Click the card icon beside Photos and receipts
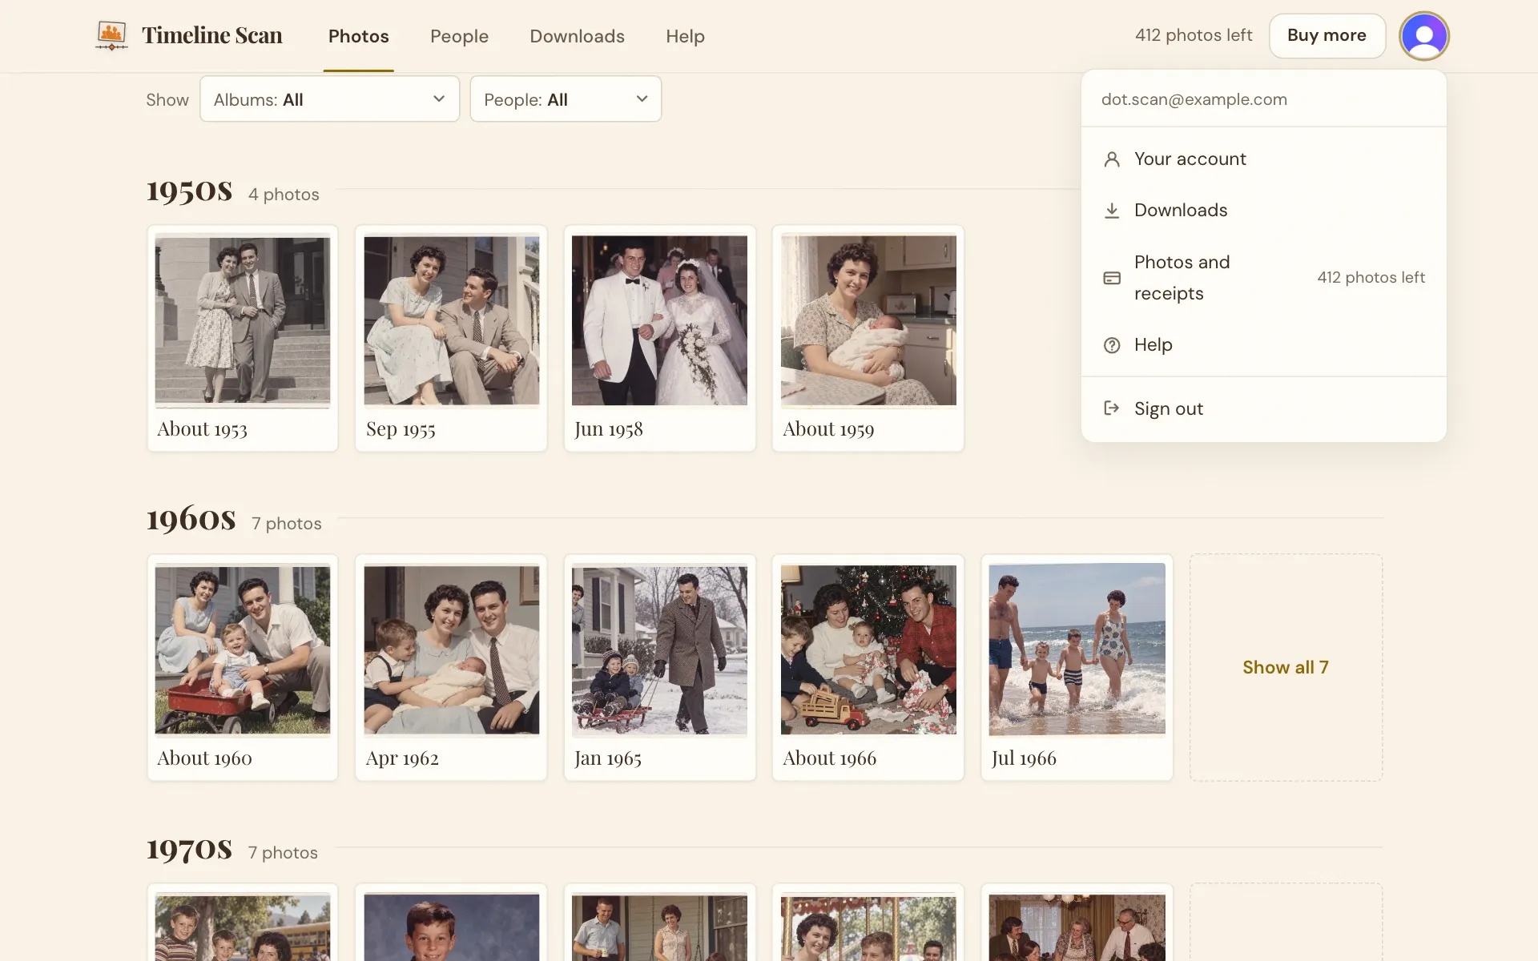 pyautogui.click(x=1112, y=278)
